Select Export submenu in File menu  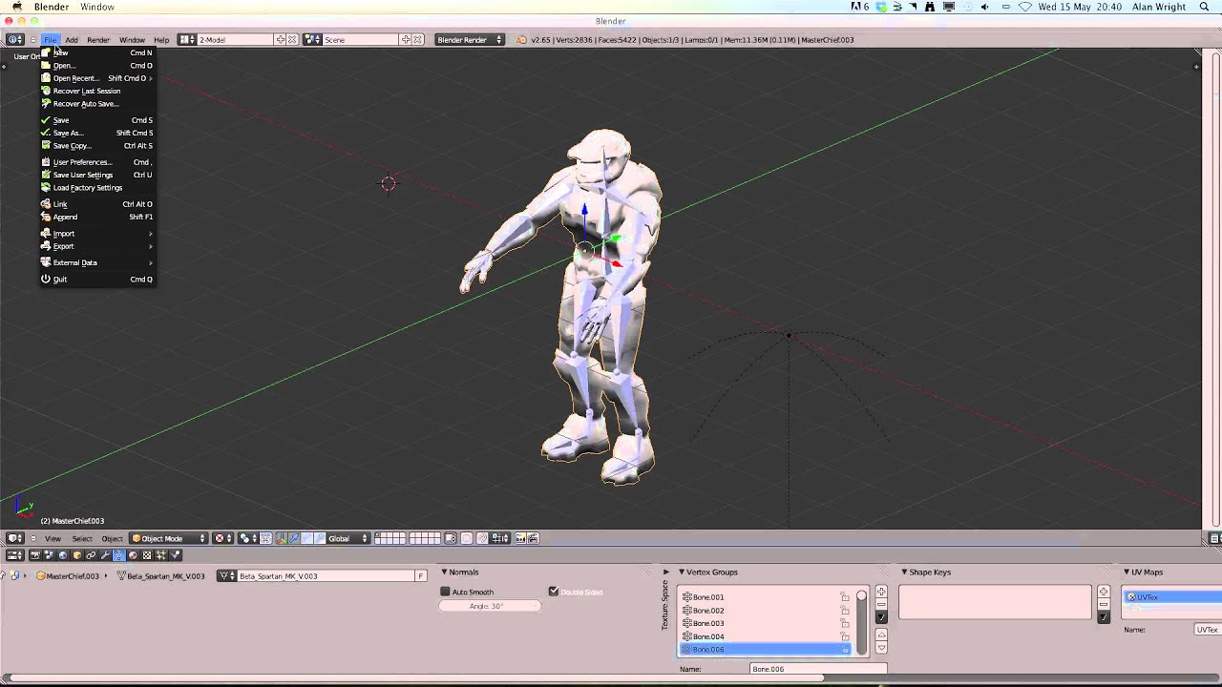click(x=97, y=246)
